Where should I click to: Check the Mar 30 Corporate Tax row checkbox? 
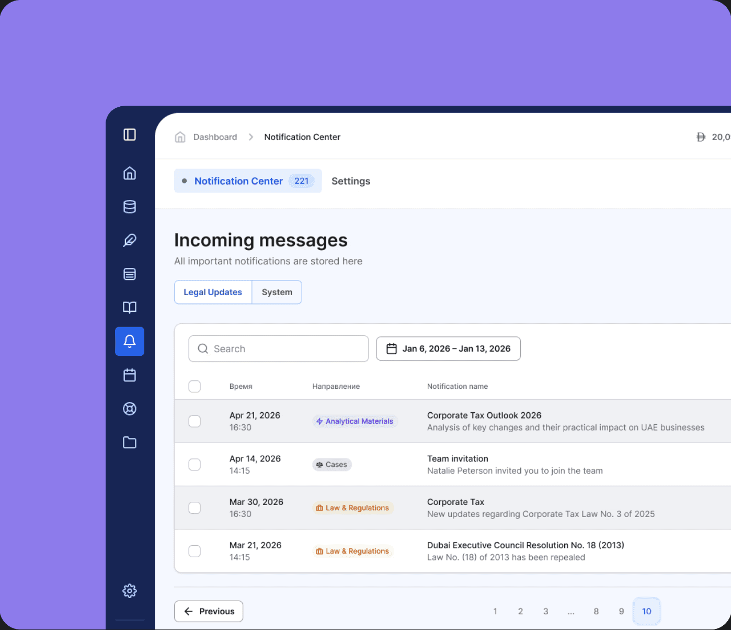195,508
